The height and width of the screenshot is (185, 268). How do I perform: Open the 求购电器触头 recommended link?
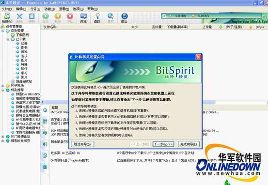coord(28,132)
